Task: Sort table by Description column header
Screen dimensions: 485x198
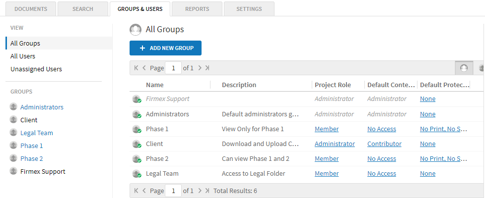Action: coord(239,85)
